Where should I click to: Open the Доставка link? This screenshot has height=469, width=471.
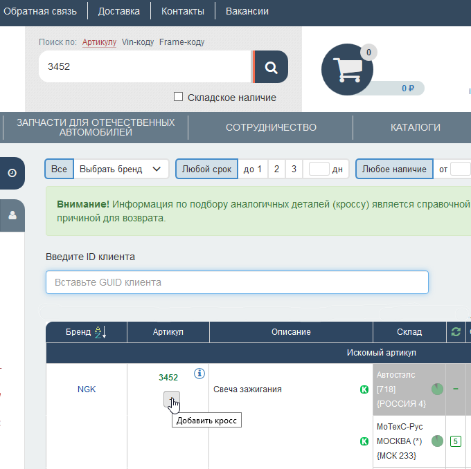(x=118, y=11)
